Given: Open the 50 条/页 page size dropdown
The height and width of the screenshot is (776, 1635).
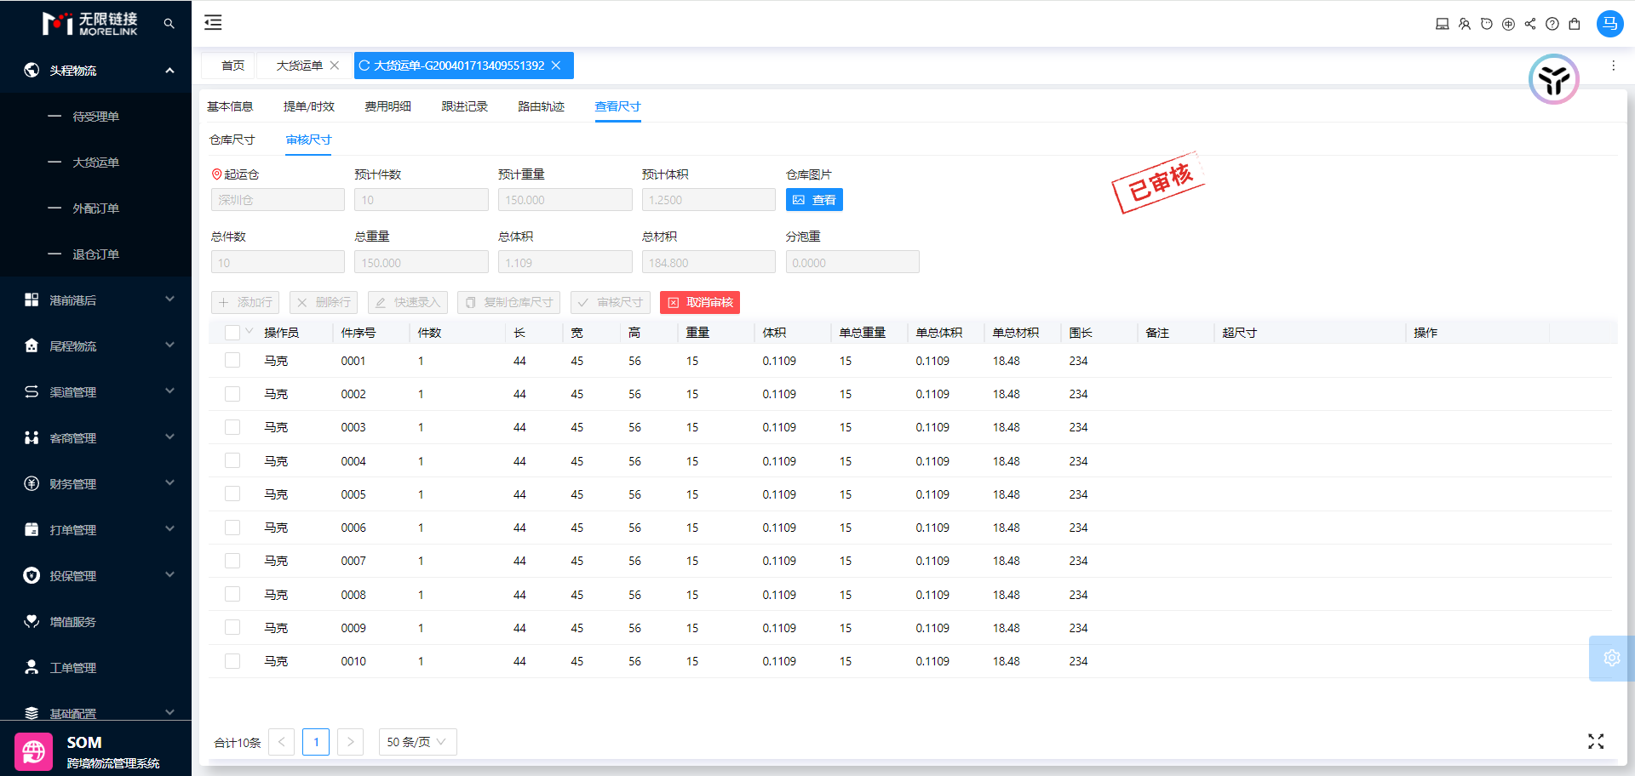Looking at the screenshot, I should tap(417, 742).
